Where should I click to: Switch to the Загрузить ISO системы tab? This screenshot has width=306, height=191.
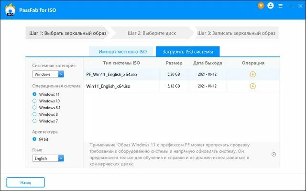click(x=188, y=52)
